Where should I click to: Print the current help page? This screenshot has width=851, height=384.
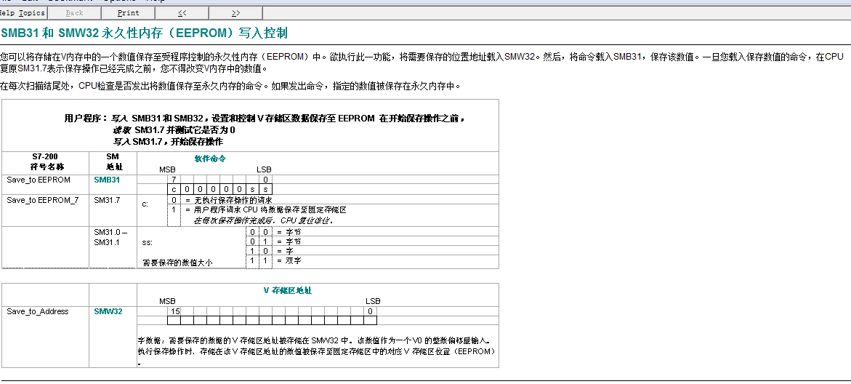coord(128,13)
